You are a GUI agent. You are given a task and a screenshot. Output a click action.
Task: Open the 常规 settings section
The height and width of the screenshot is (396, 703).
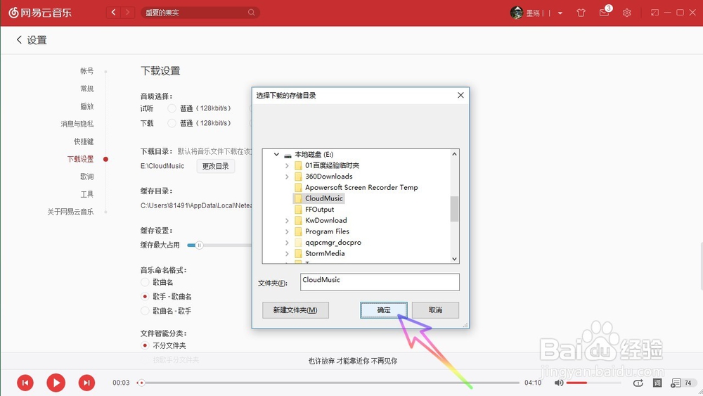click(x=87, y=89)
